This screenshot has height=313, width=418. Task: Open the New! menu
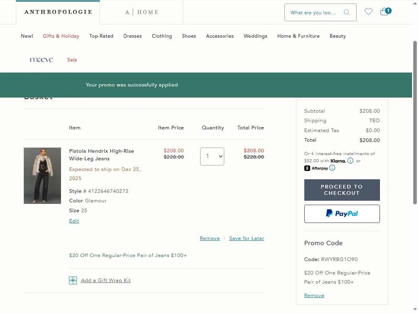point(27,36)
